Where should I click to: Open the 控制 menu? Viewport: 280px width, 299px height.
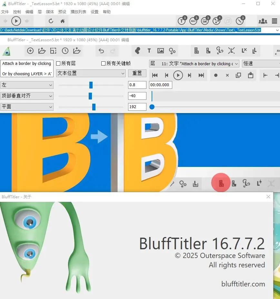click(x=17, y=12)
